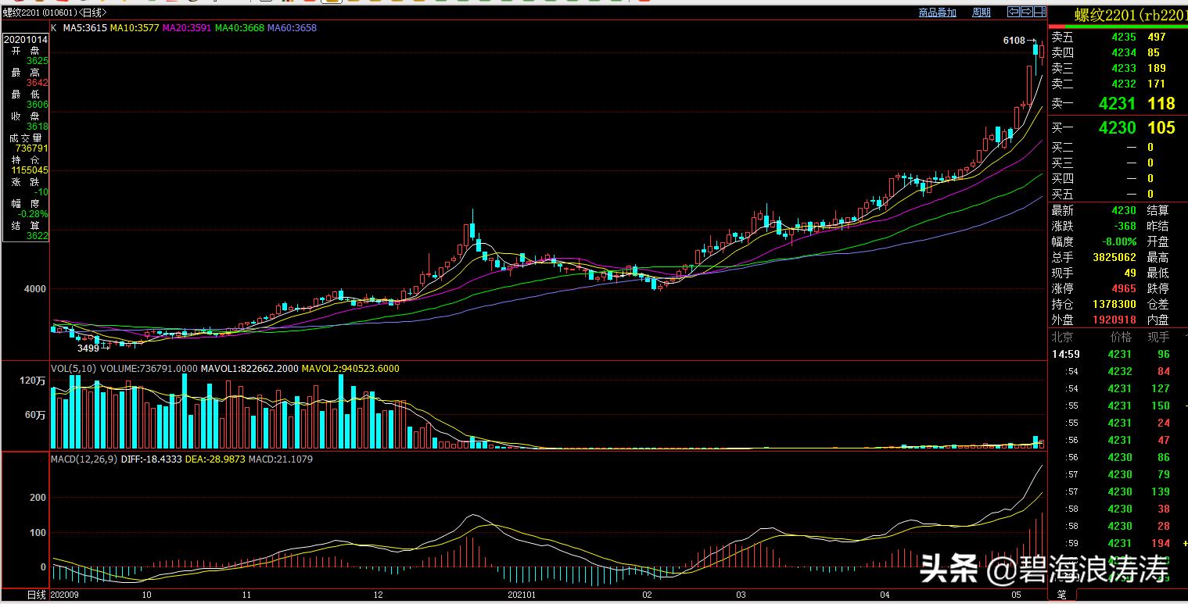This screenshot has height=604, width=1188.
Task: Click the 4000 price axis label
Action: coord(35,289)
